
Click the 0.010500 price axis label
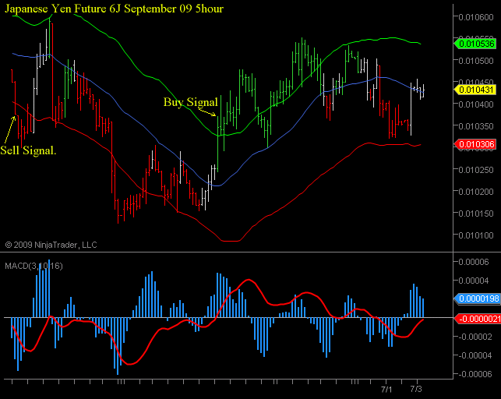[x=476, y=60]
